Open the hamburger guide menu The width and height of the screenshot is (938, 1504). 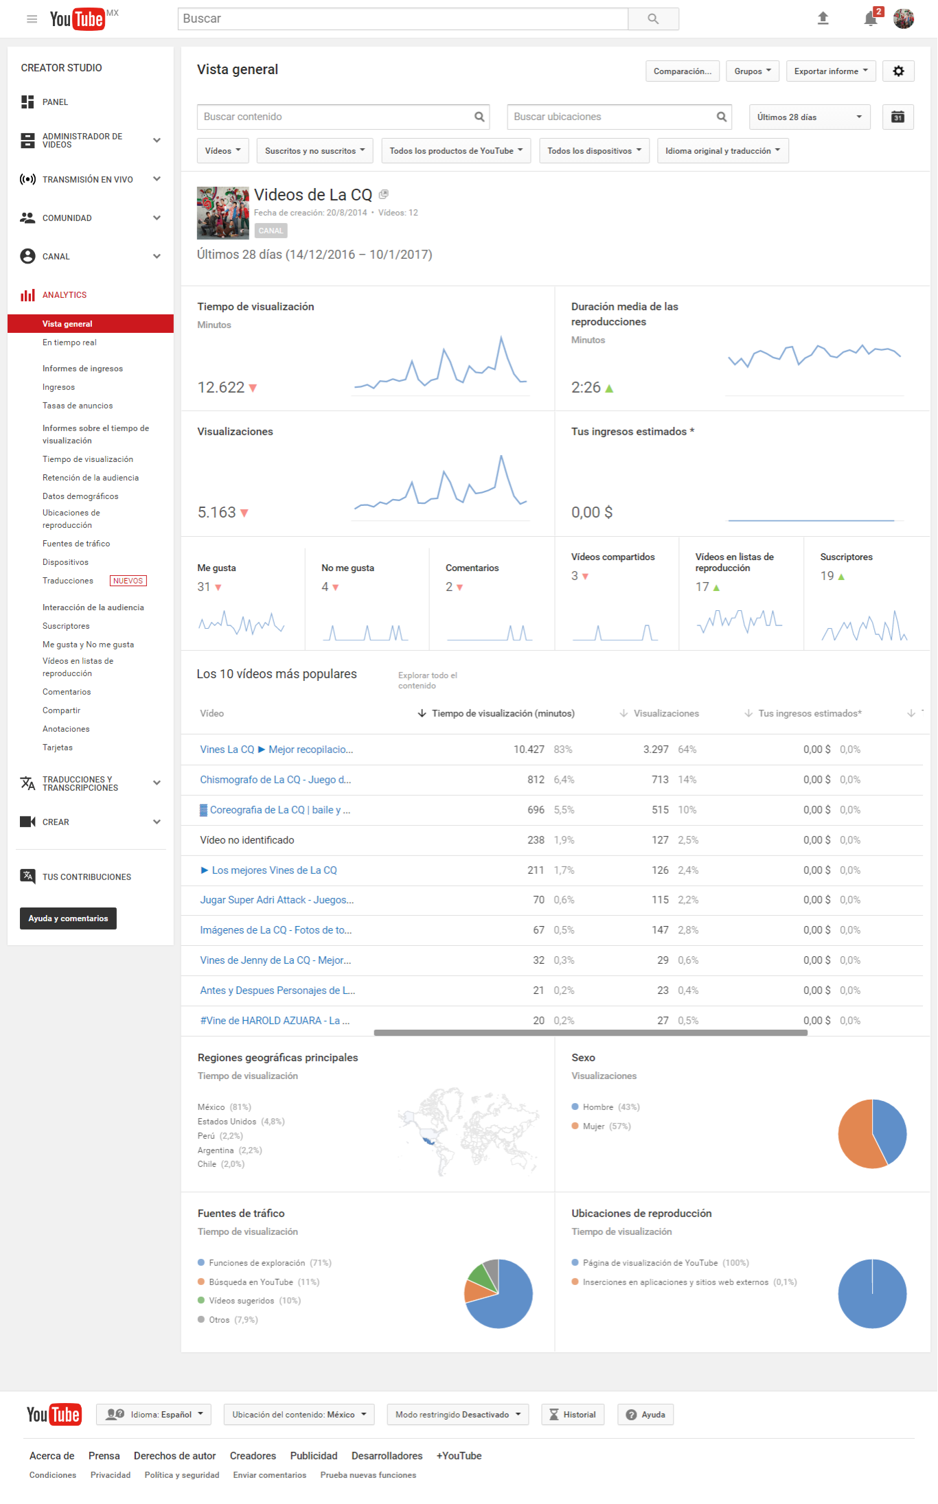32,19
